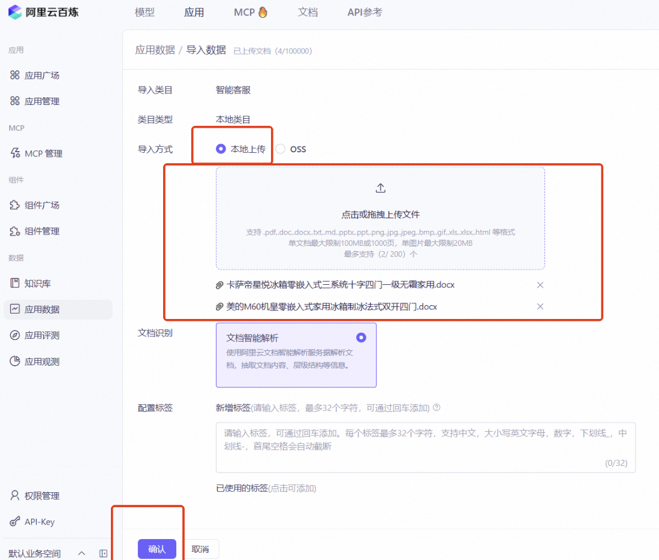
Task: Open the MCP top navigation tab
Action: (251, 13)
